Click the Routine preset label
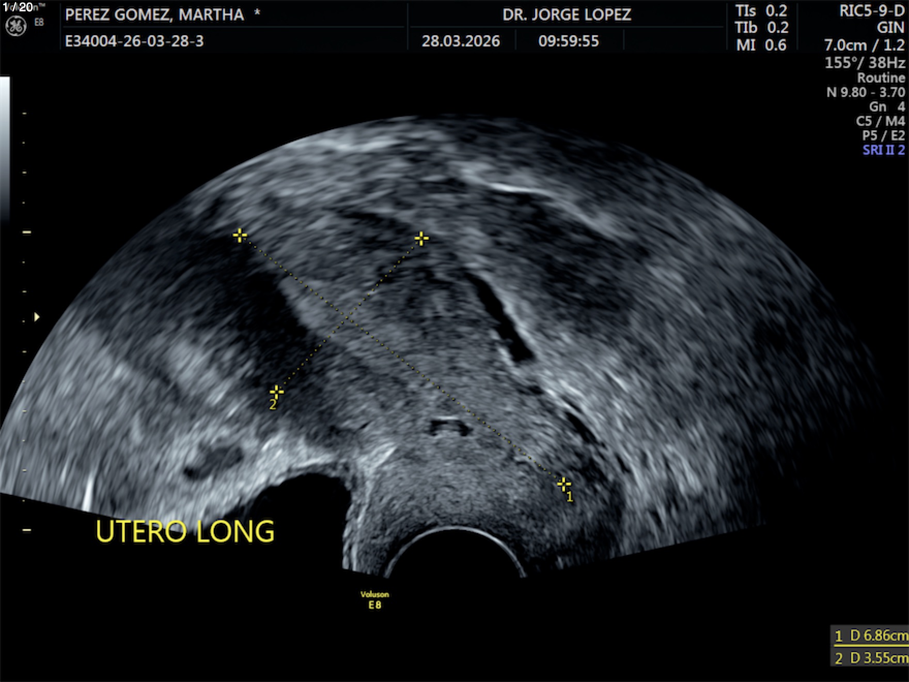The width and height of the screenshot is (909, 682). point(881,78)
